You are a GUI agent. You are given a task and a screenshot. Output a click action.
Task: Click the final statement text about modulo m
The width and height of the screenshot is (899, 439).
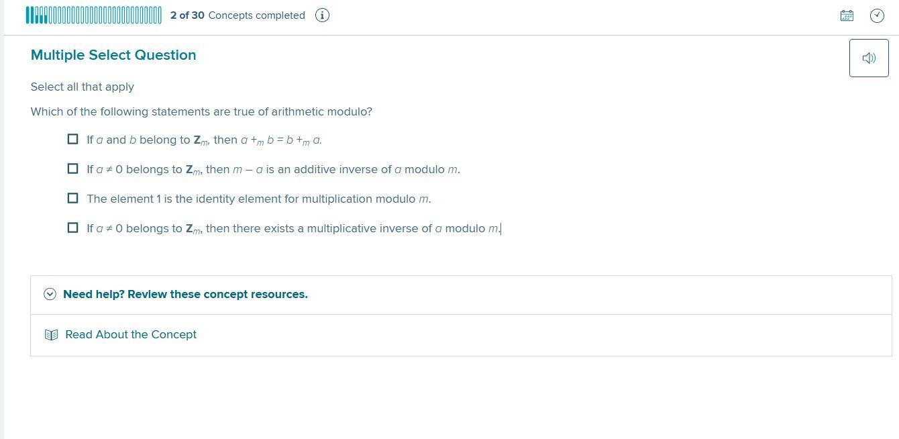(x=293, y=228)
